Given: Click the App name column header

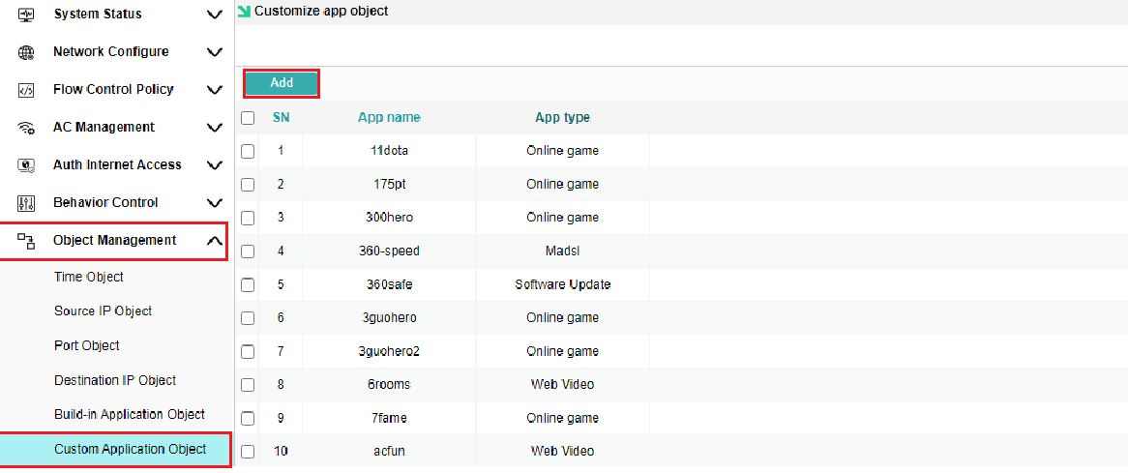Looking at the screenshot, I should pyautogui.click(x=389, y=118).
